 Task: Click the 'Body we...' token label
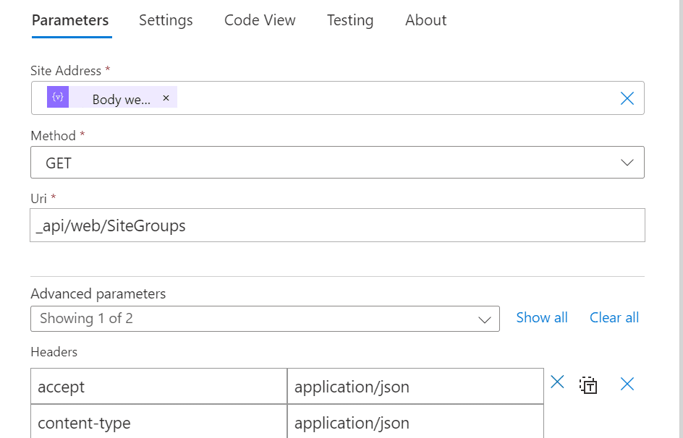pyautogui.click(x=121, y=100)
